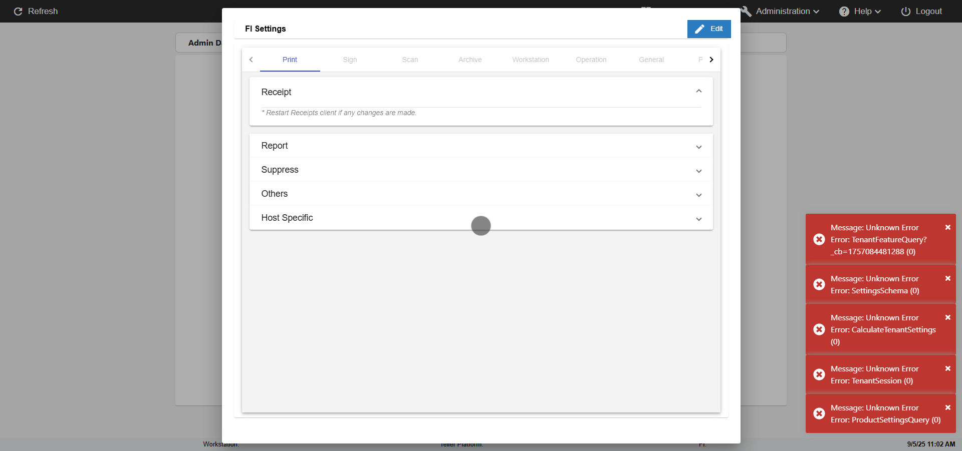Switch to the Sign tab
The height and width of the screenshot is (451, 962).
(x=350, y=60)
